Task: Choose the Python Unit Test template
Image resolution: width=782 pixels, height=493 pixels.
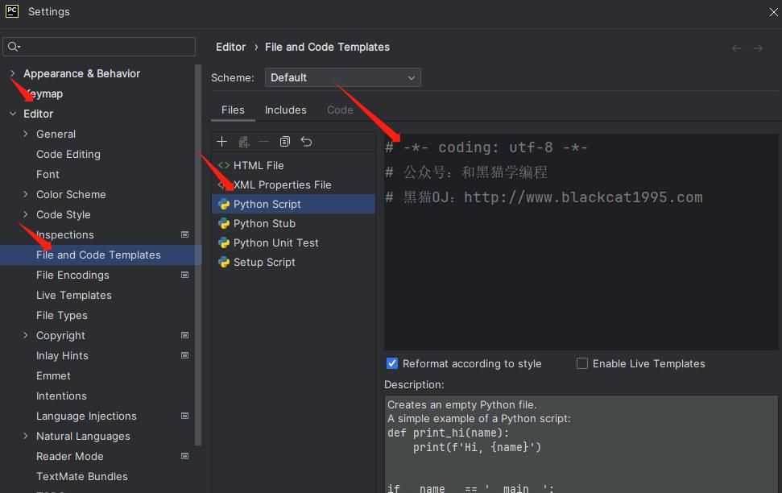Action: click(275, 242)
